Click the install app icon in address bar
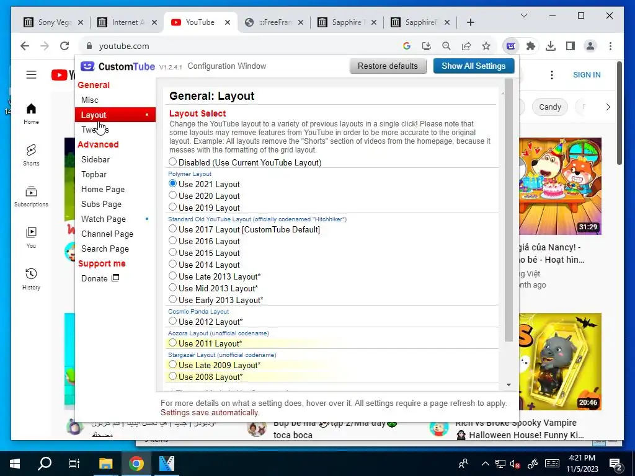This screenshot has width=635, height=476. click(427, 46)
